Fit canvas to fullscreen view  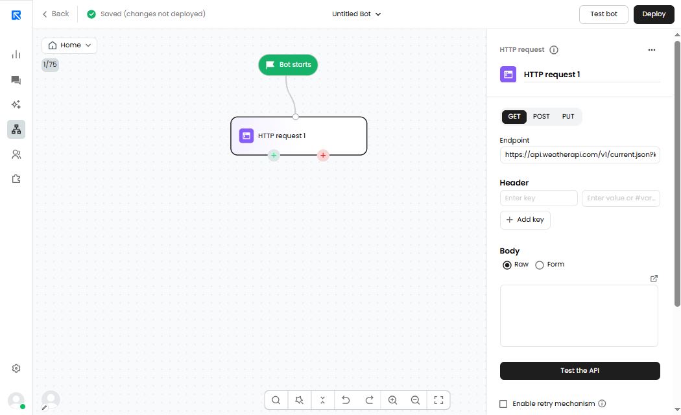438,400
